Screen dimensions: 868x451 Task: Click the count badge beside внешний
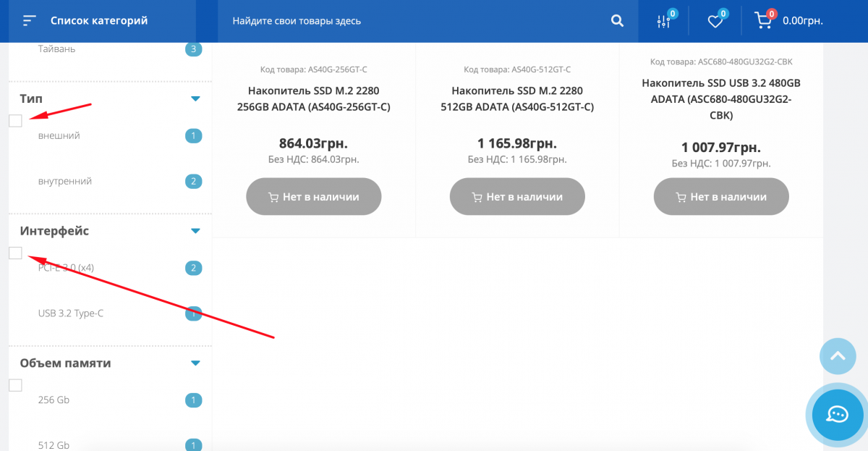tap(193, 135)
